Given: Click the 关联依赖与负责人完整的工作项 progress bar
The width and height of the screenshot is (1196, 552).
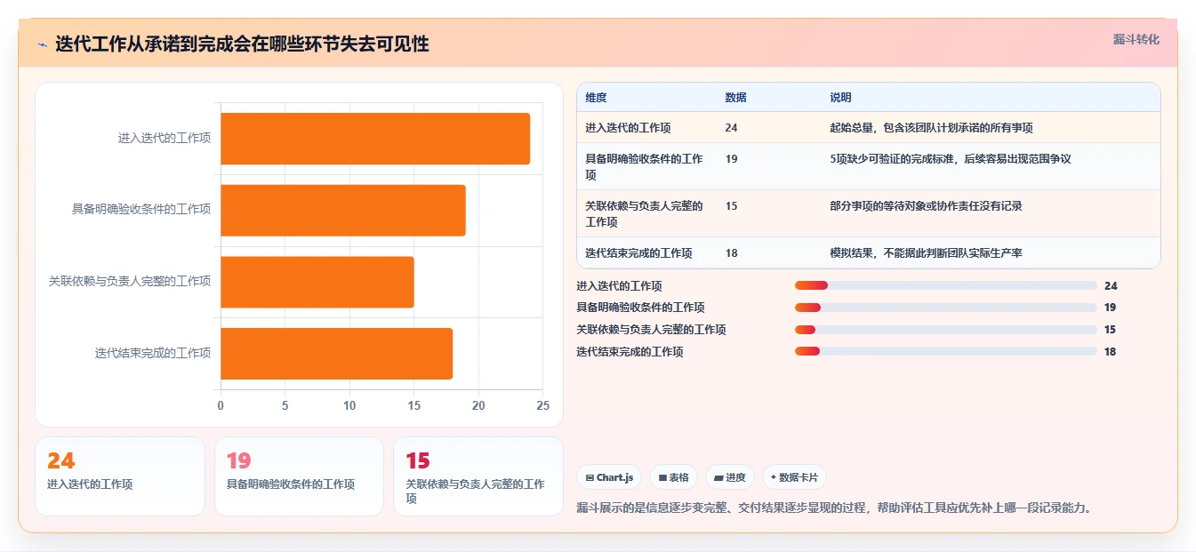Looking at the screenshot, I should tap(945, 330).
